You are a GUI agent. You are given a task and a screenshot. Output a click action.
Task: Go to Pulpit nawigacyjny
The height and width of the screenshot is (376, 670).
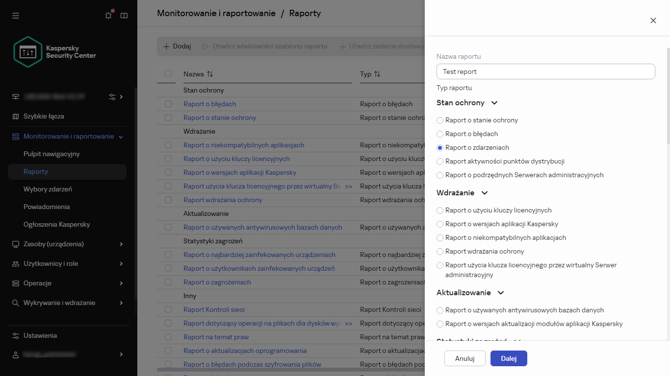(52, 154)
